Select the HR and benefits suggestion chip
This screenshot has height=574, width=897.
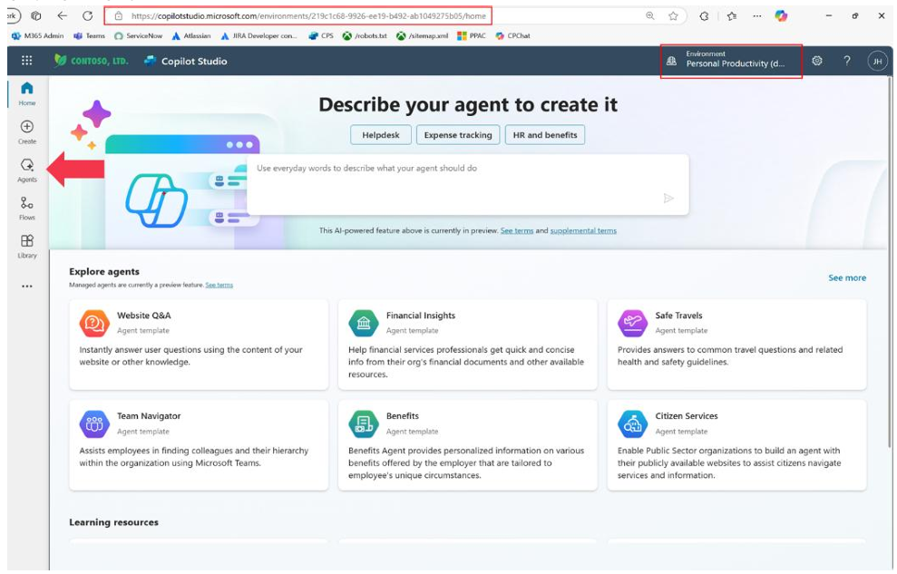[x=544, y=135]
